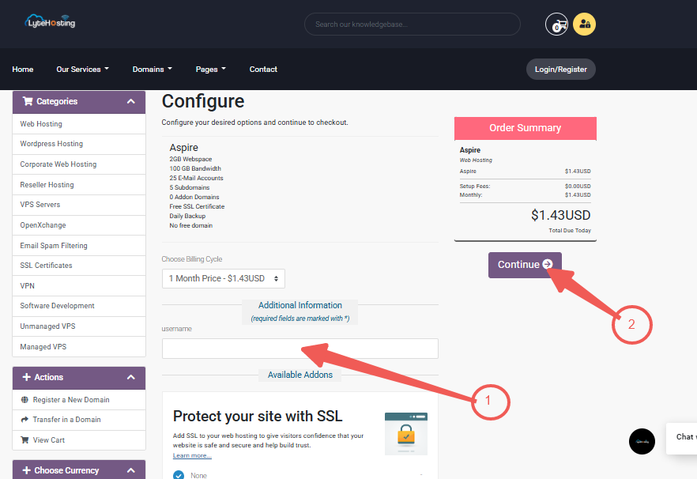Open Software Development category
The width and height of the screenshot is (697, 479).
click(79, 306)
